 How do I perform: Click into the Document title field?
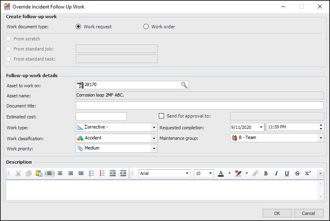(x=199, y=106)
